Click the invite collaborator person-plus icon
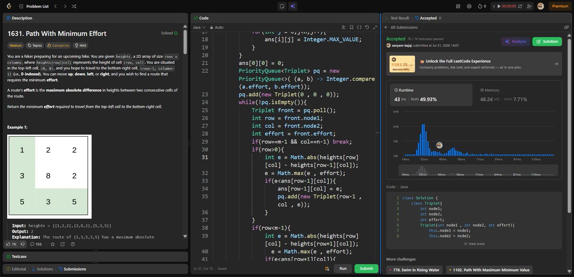The width and height of the screenshot is (574, 277). coord(529,6)
